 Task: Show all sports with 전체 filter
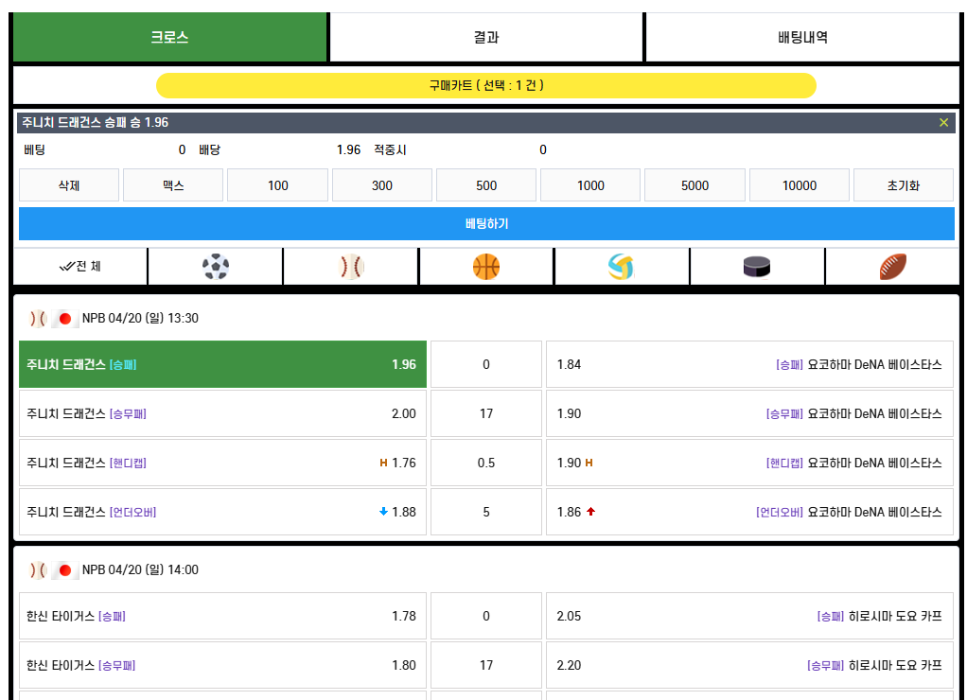tap(80, 267)
